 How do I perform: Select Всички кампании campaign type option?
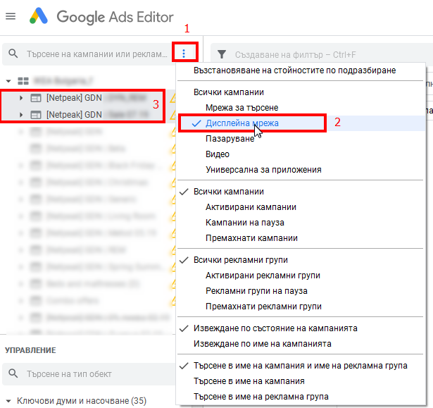[x=229, y=92]
